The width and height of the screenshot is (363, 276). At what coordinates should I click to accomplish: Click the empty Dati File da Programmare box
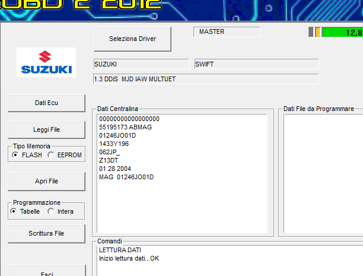coord(323,173)
